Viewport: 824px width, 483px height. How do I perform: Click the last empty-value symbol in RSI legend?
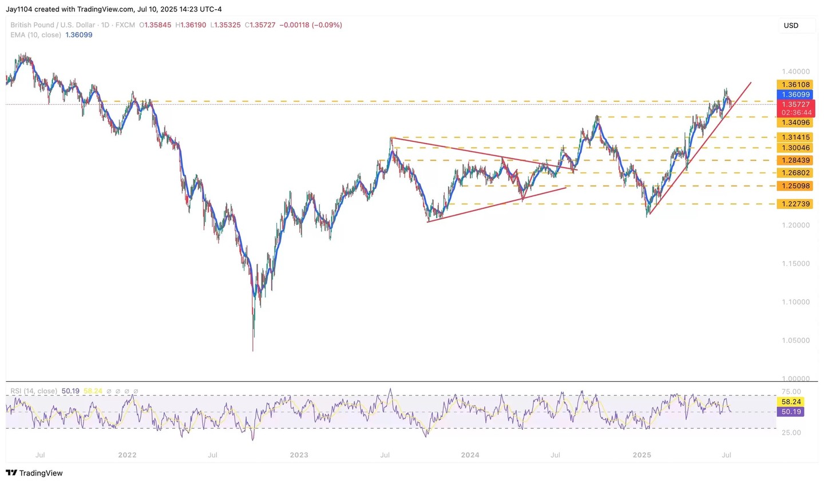[135, 391]
